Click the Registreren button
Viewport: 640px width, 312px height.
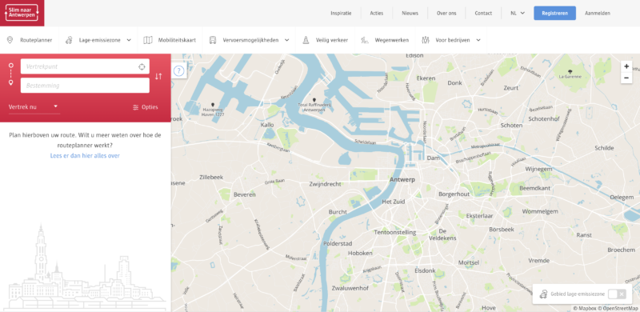554,13
